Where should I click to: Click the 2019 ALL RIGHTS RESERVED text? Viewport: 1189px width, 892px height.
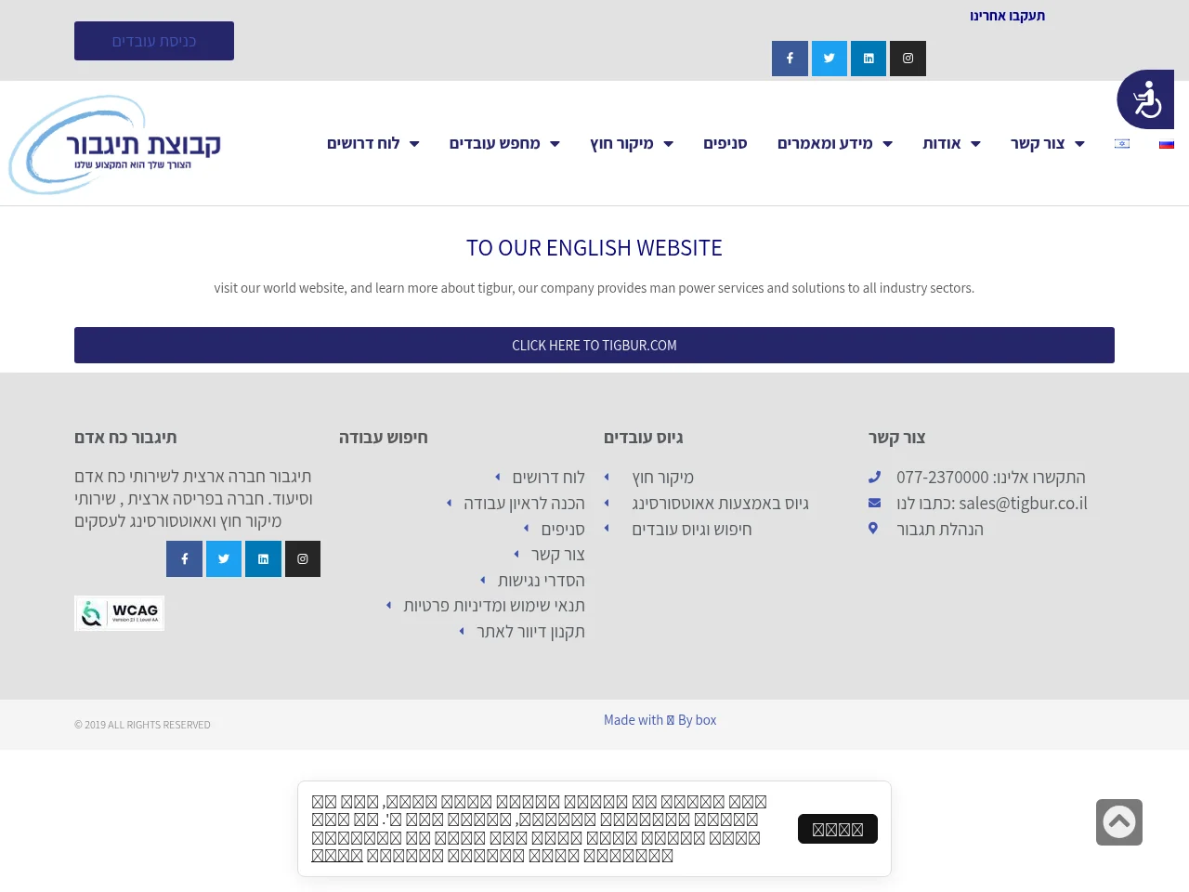pyautogui.click(x=142, y=725)
